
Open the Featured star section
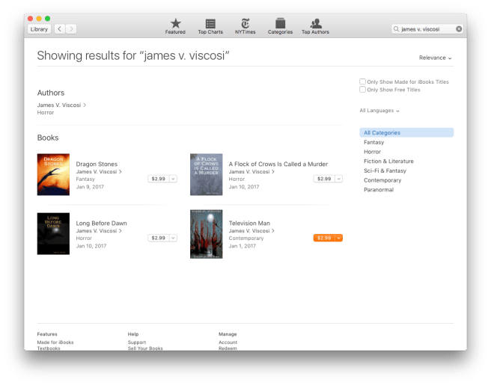click(x=175, y=26)
